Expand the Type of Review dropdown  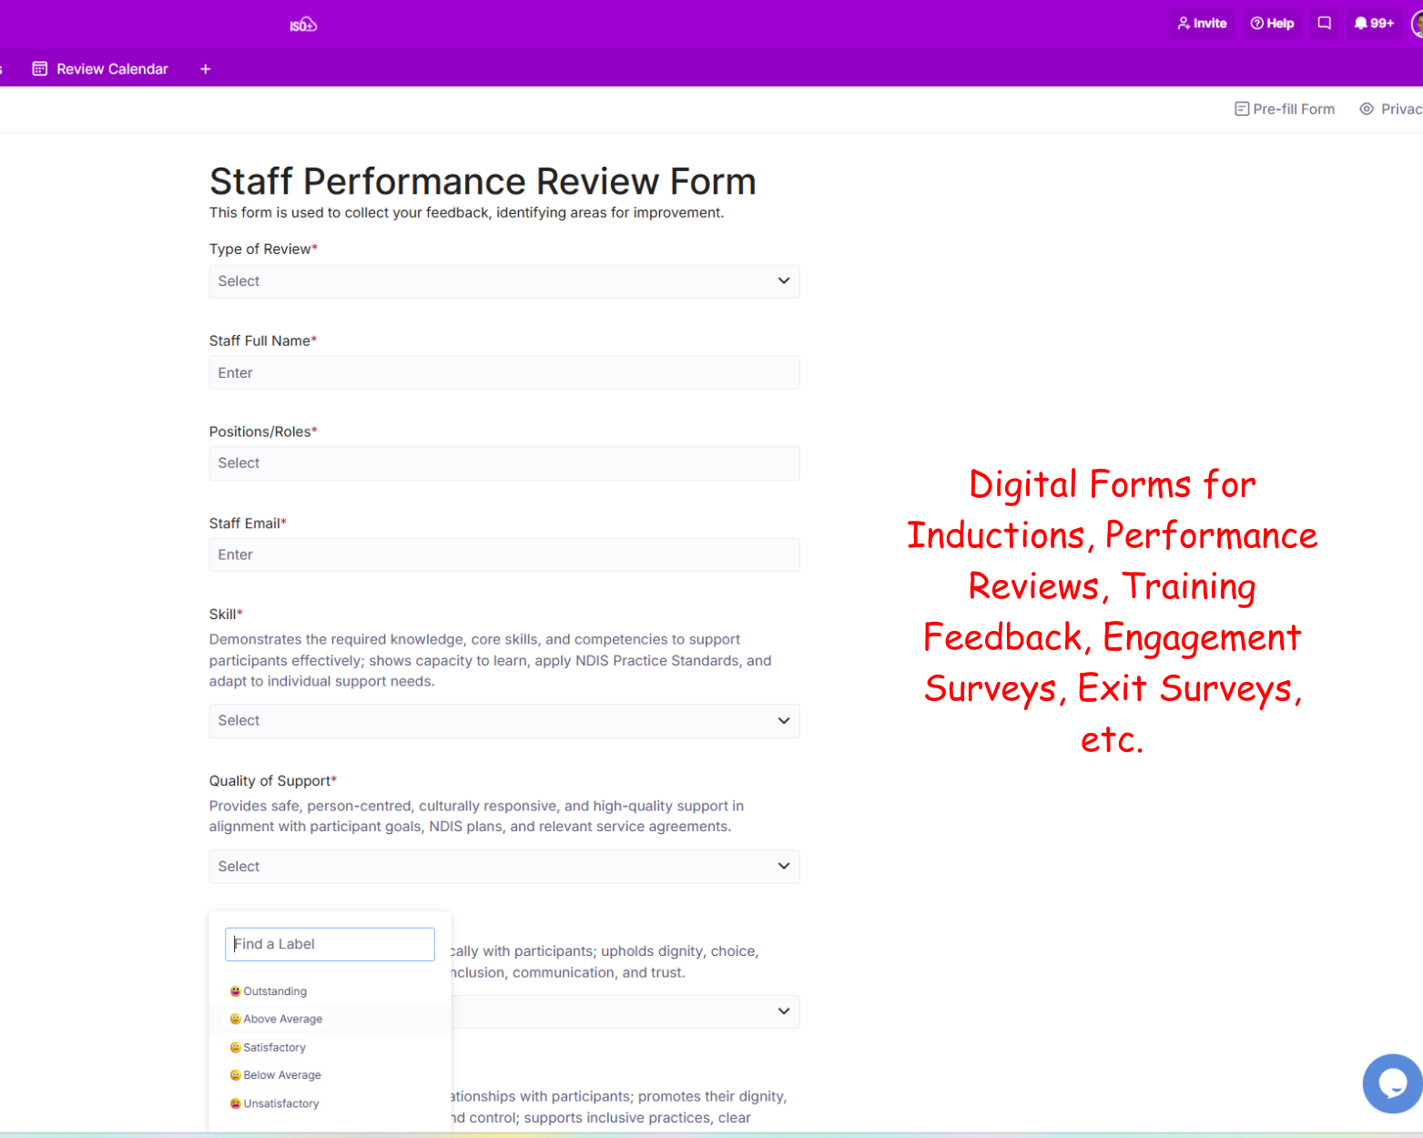pyautogui.click(x=504, y=281)
